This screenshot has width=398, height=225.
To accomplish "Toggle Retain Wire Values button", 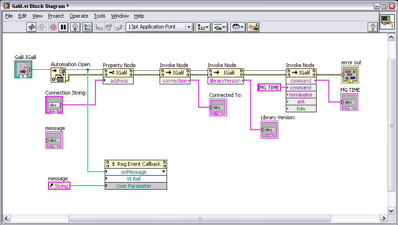I will 88,27.
